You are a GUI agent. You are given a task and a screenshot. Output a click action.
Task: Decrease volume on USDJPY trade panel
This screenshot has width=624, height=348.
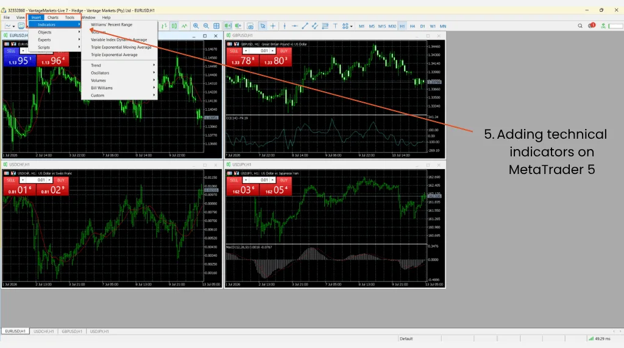tap(246, 180)
